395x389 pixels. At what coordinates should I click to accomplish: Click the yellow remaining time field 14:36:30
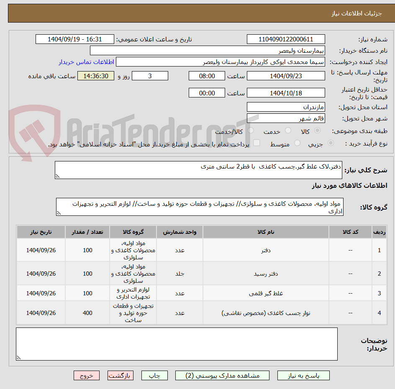[95, 76]
